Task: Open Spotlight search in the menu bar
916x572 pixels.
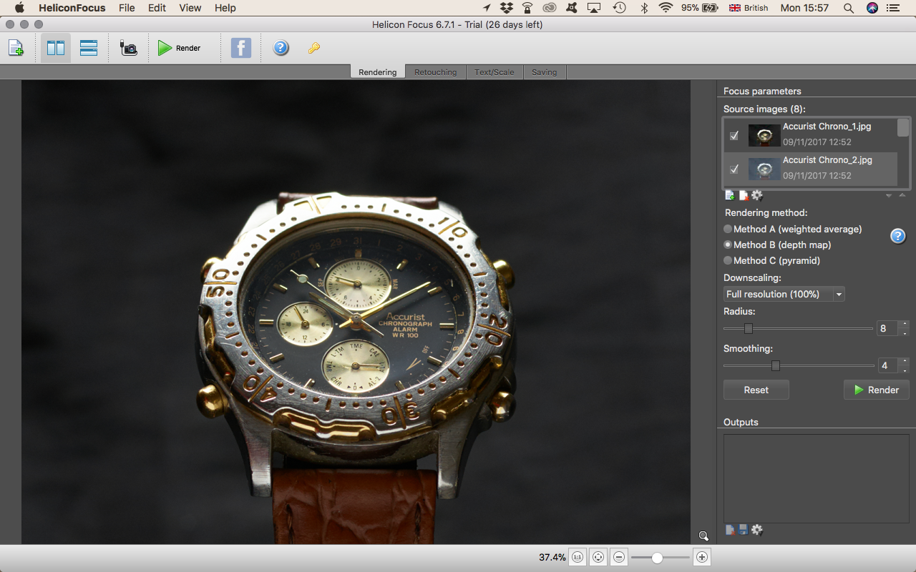Action: click(849, 8)
